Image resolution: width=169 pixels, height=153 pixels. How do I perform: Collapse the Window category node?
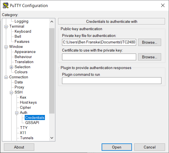coord(6,47)
